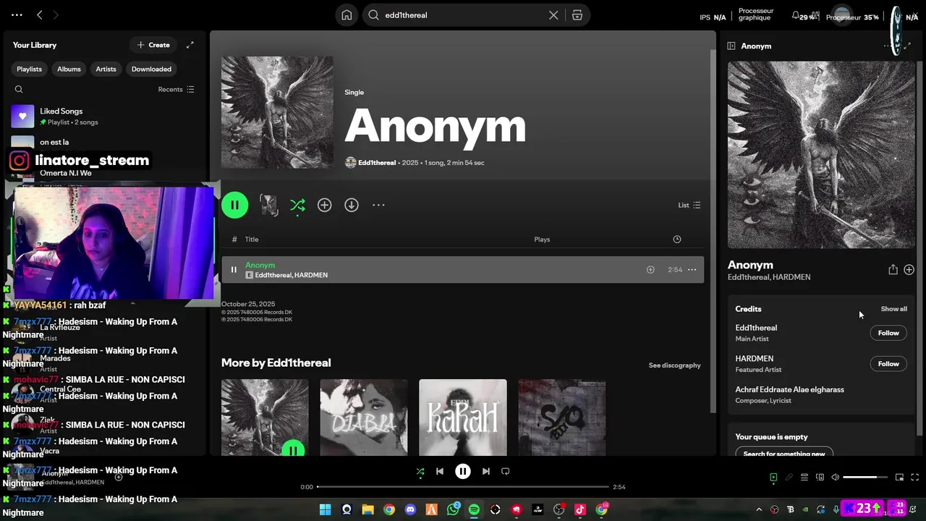
Task: Collapse the Now Playing panel icon
Action: [x=731, y=46]
